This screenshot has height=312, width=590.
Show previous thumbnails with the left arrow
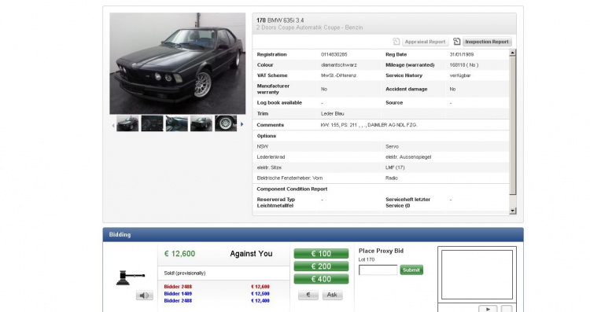point(112,125)
